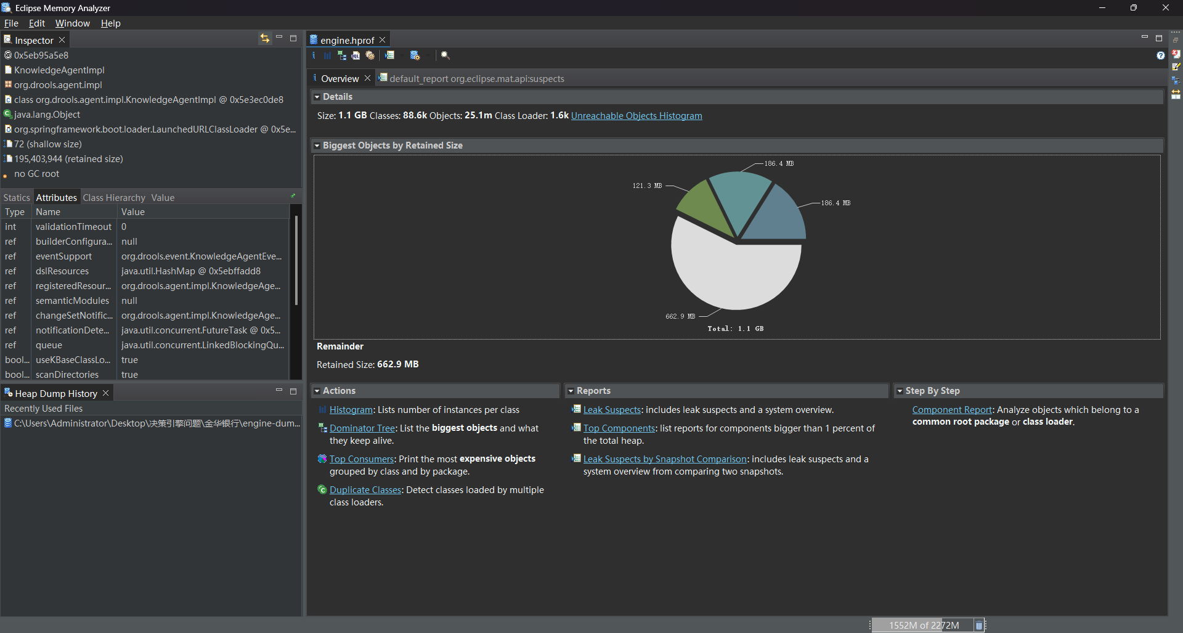Viewport: 1183px width, 633px height.
Task: Maximize the Inspector view
Action: (293, 38)
